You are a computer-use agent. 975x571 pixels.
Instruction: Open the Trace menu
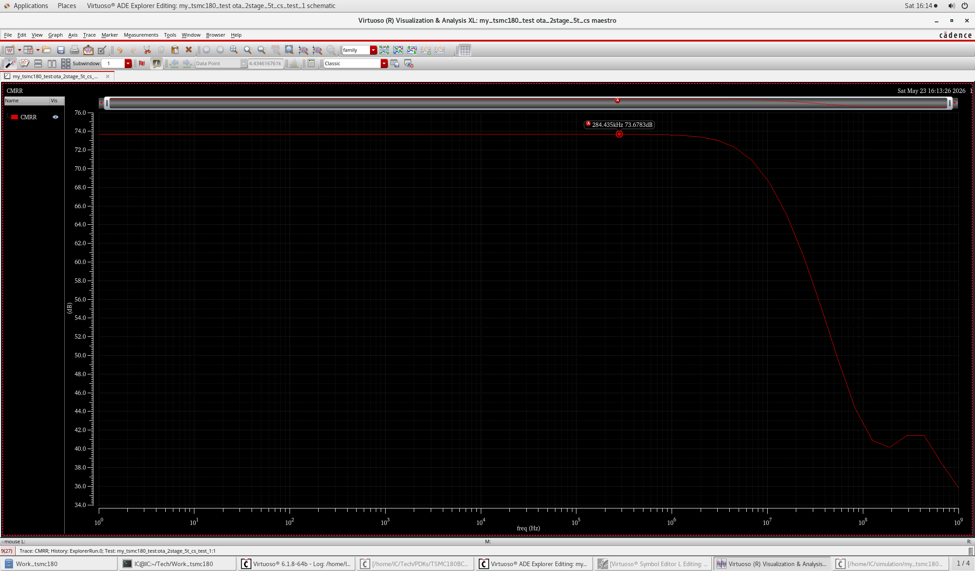click(89, 35)
